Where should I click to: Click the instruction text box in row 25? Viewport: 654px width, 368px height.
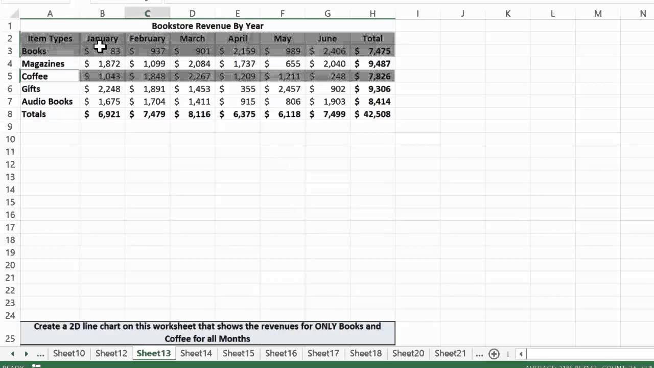coord(207,333)
